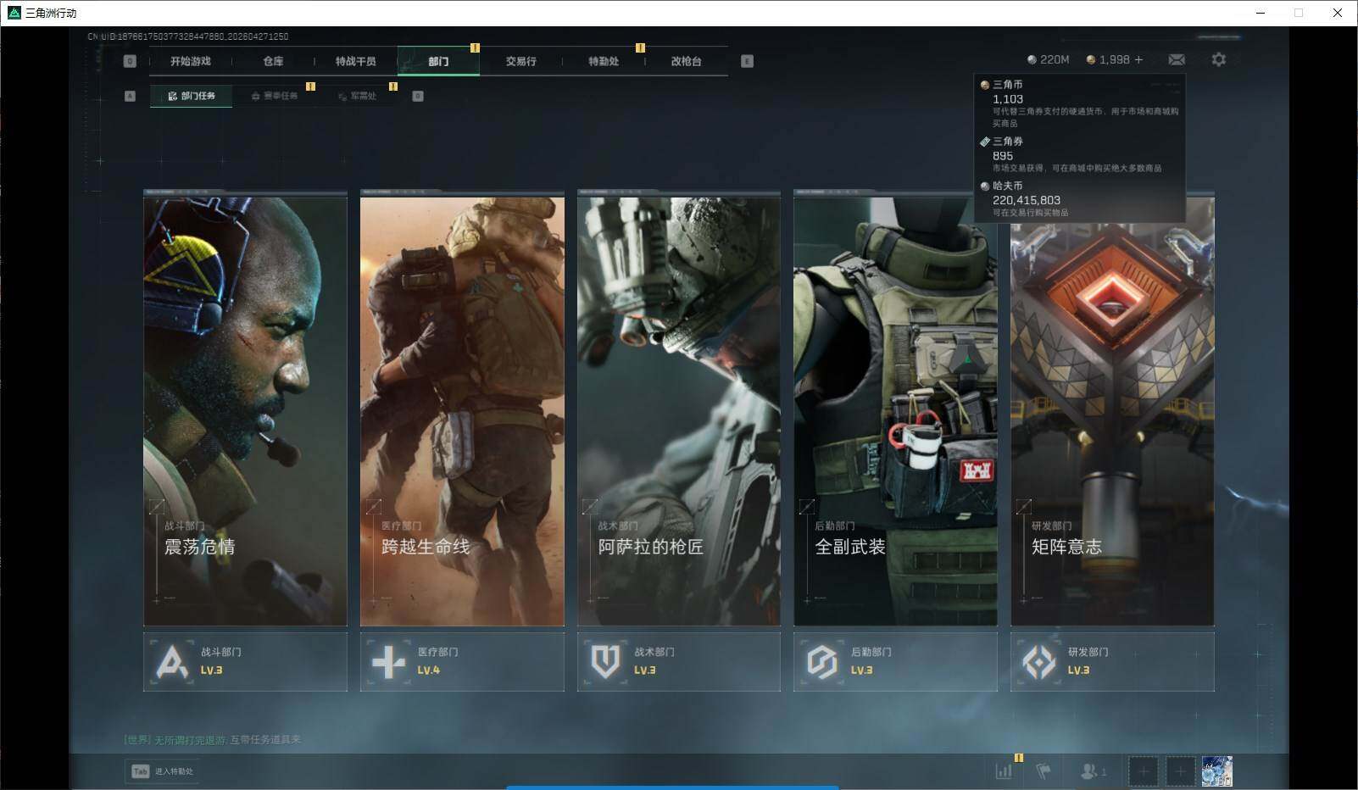This screenshot has height=790, width=1358.
Task: Click the 三角洲行动 app icon in title bar
Action: [14, 13]
